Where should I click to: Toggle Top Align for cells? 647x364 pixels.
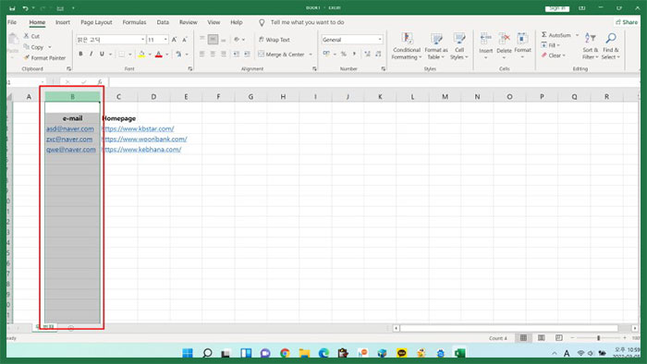coord(202,40)
